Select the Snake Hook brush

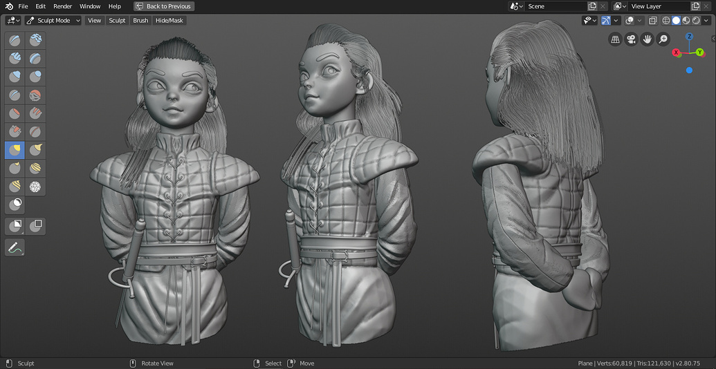[35, 150]
